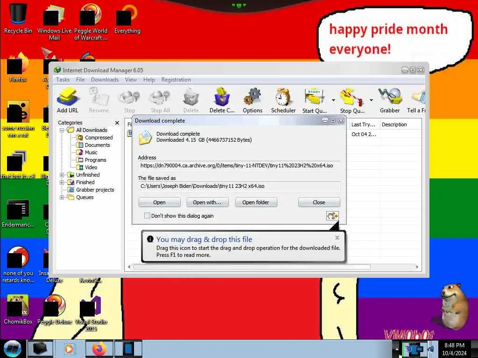Dismiss the drag & drop tooltip
The width and height of the screenshot is (478, 358).
pyautogui.click(x=337, y=238)
